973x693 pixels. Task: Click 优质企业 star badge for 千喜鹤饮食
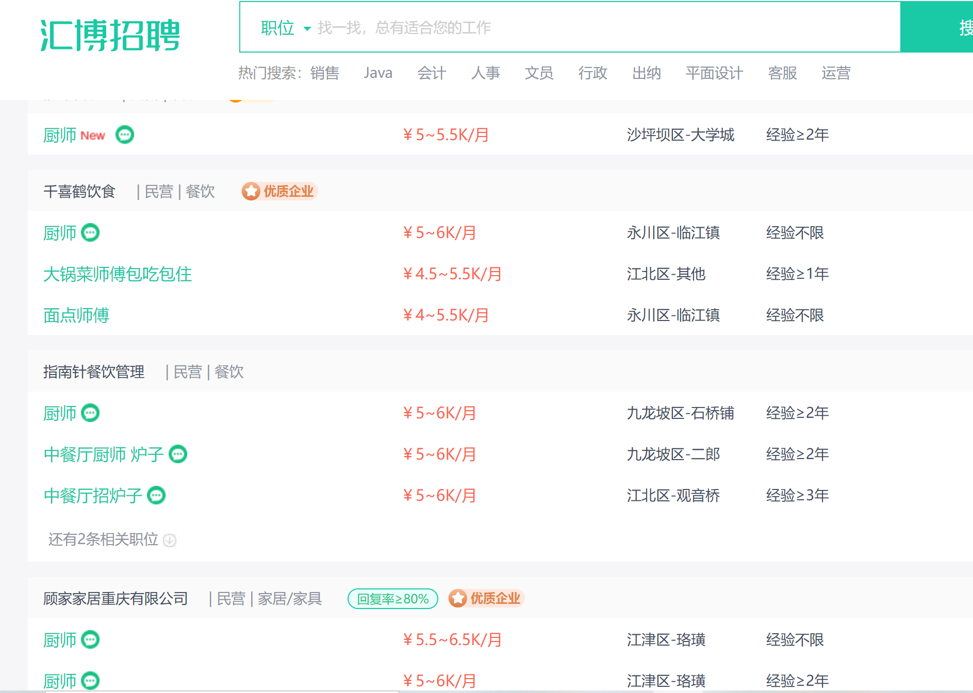[279, 192]
